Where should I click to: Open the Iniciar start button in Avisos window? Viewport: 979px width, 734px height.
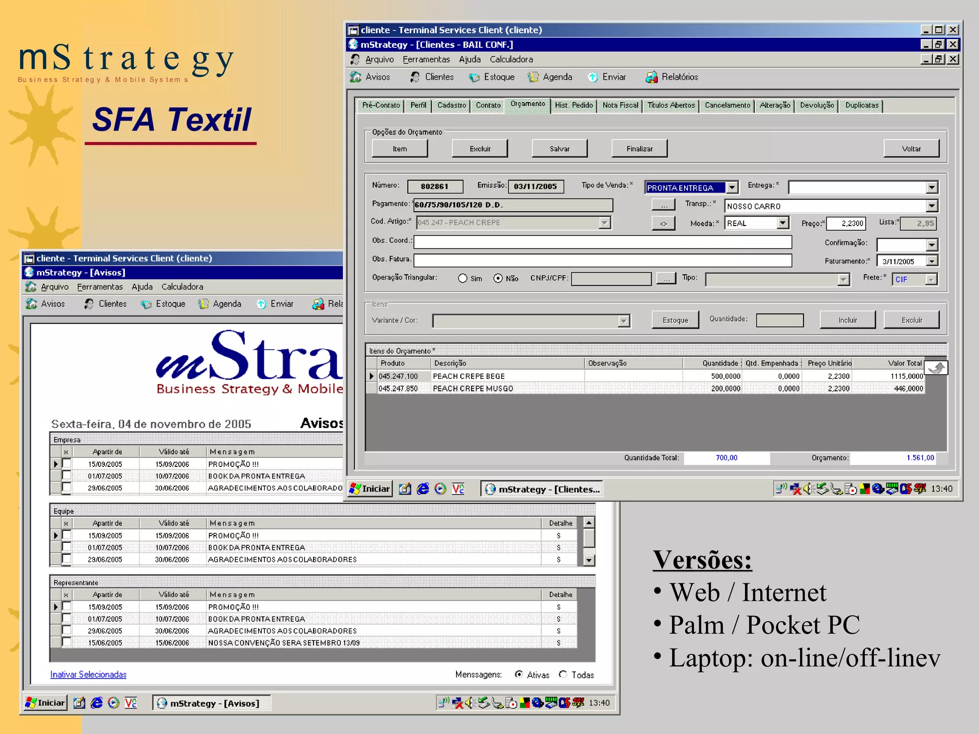(x=45, y=703)
